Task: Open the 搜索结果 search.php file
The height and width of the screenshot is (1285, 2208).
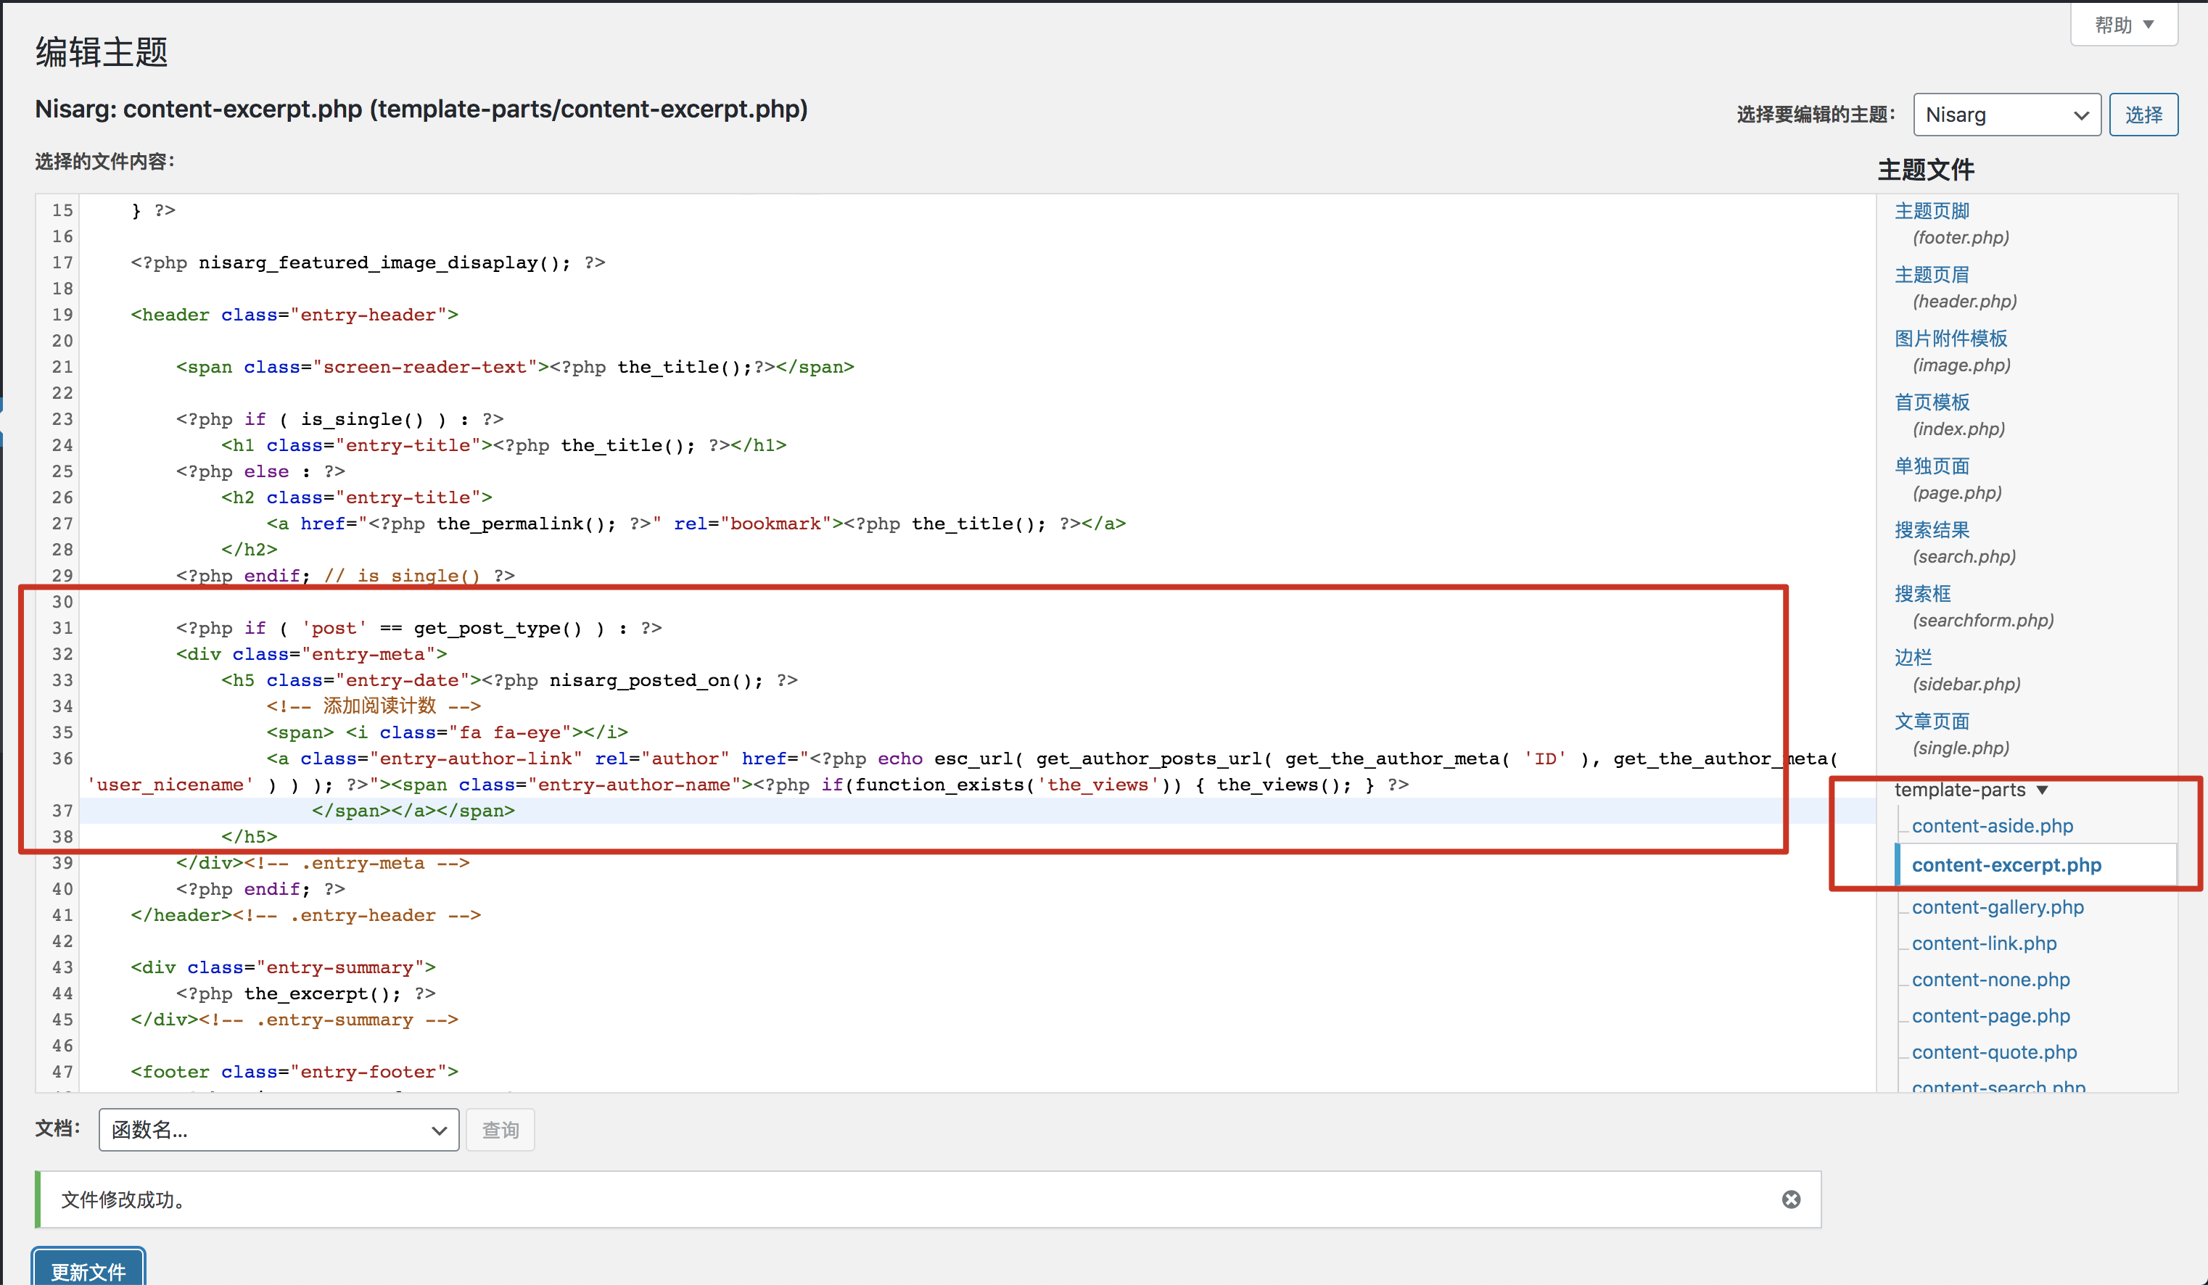Action: [1931, 531]
